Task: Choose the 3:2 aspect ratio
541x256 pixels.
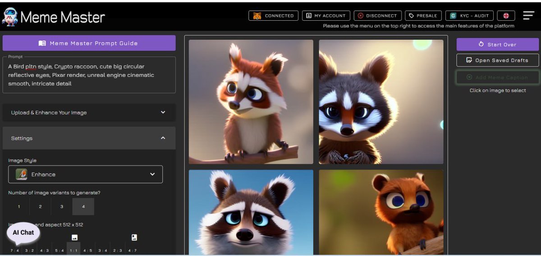Action: click(x=29, y=250)
